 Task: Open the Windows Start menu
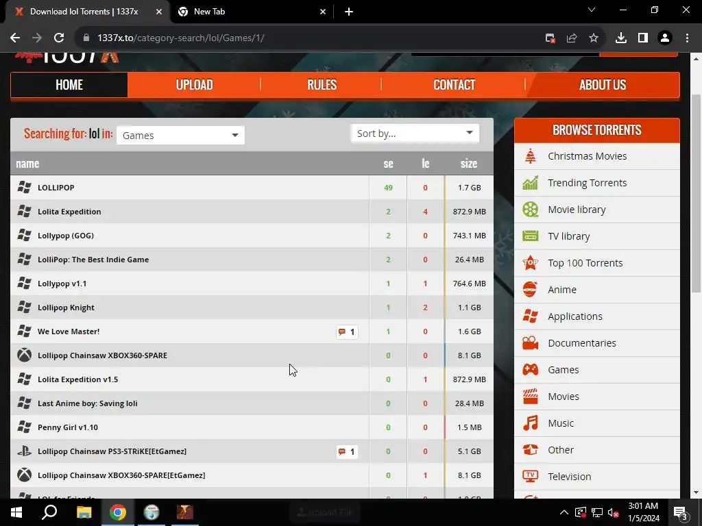coord(16,512)
